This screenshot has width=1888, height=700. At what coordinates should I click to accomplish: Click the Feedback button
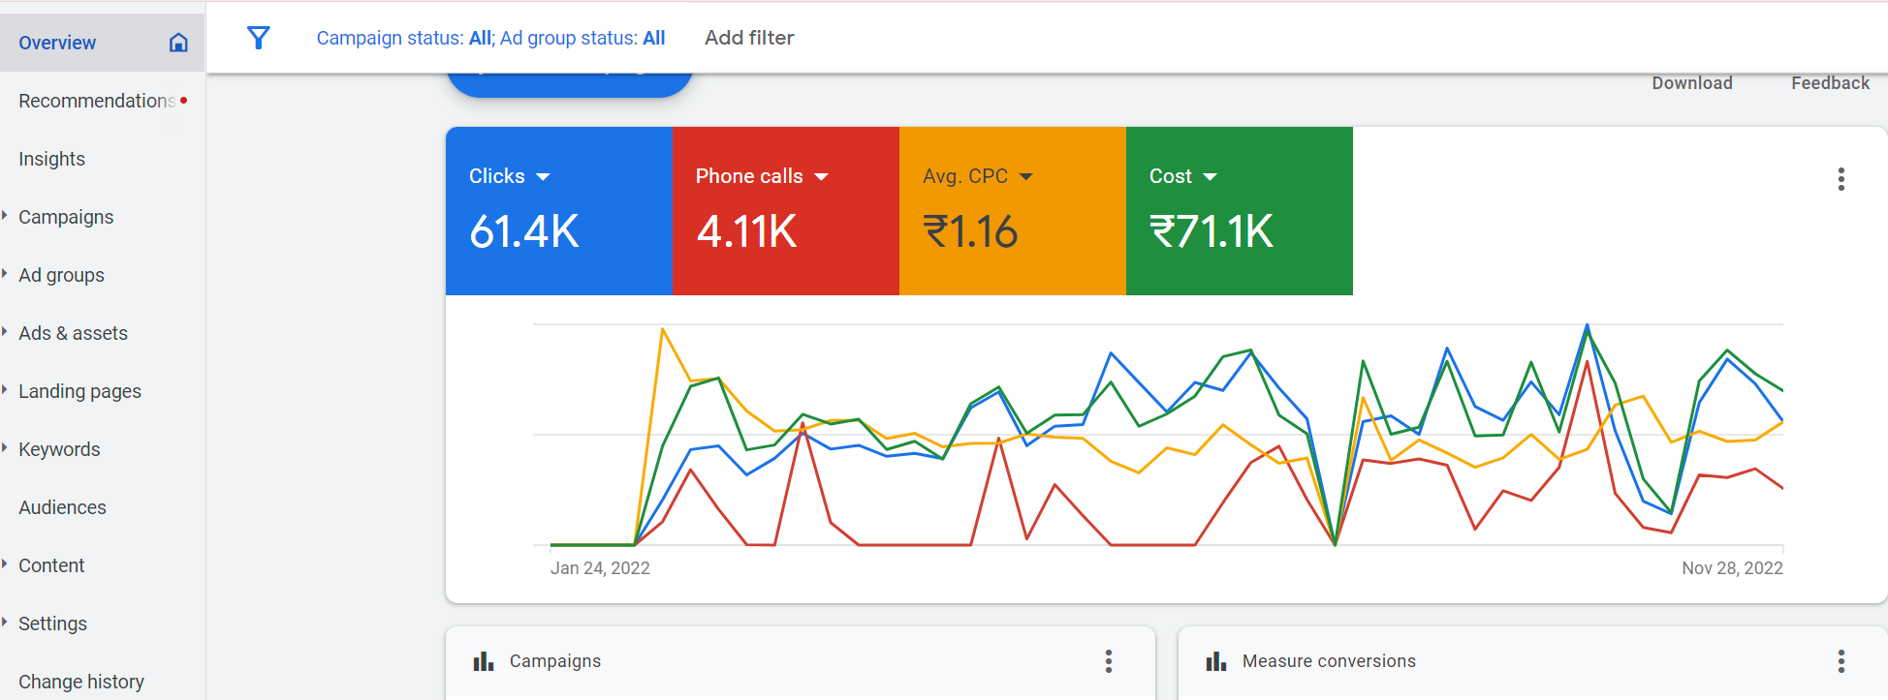tap(1830, 83)
